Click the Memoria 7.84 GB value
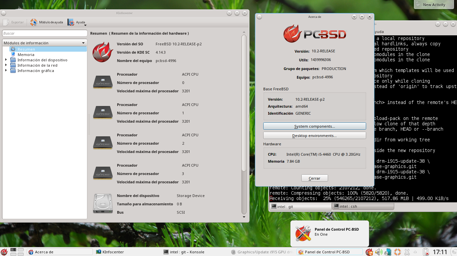The height and width of the screenshot is (256, 457). [x=293, y=161]
